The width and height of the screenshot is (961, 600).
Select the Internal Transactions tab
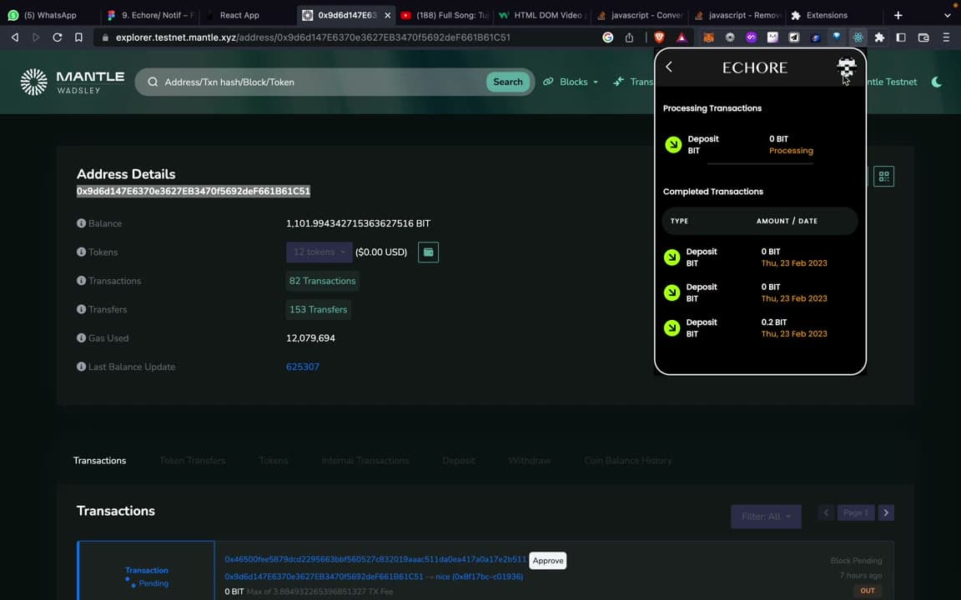click(x=365, y=460)
